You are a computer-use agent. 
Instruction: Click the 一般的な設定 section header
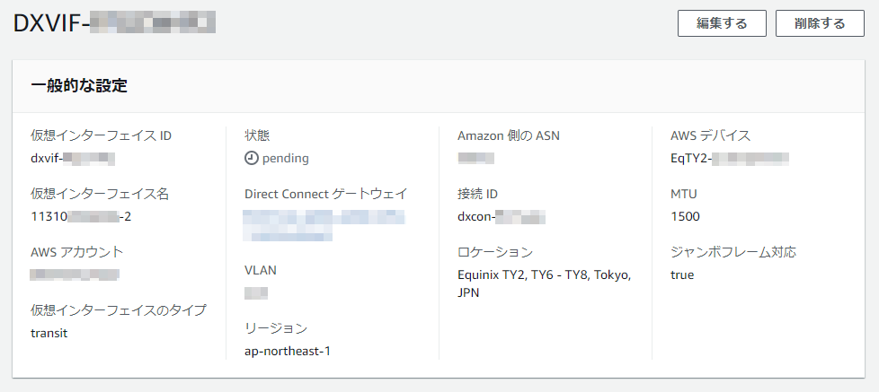pos(79,86)
